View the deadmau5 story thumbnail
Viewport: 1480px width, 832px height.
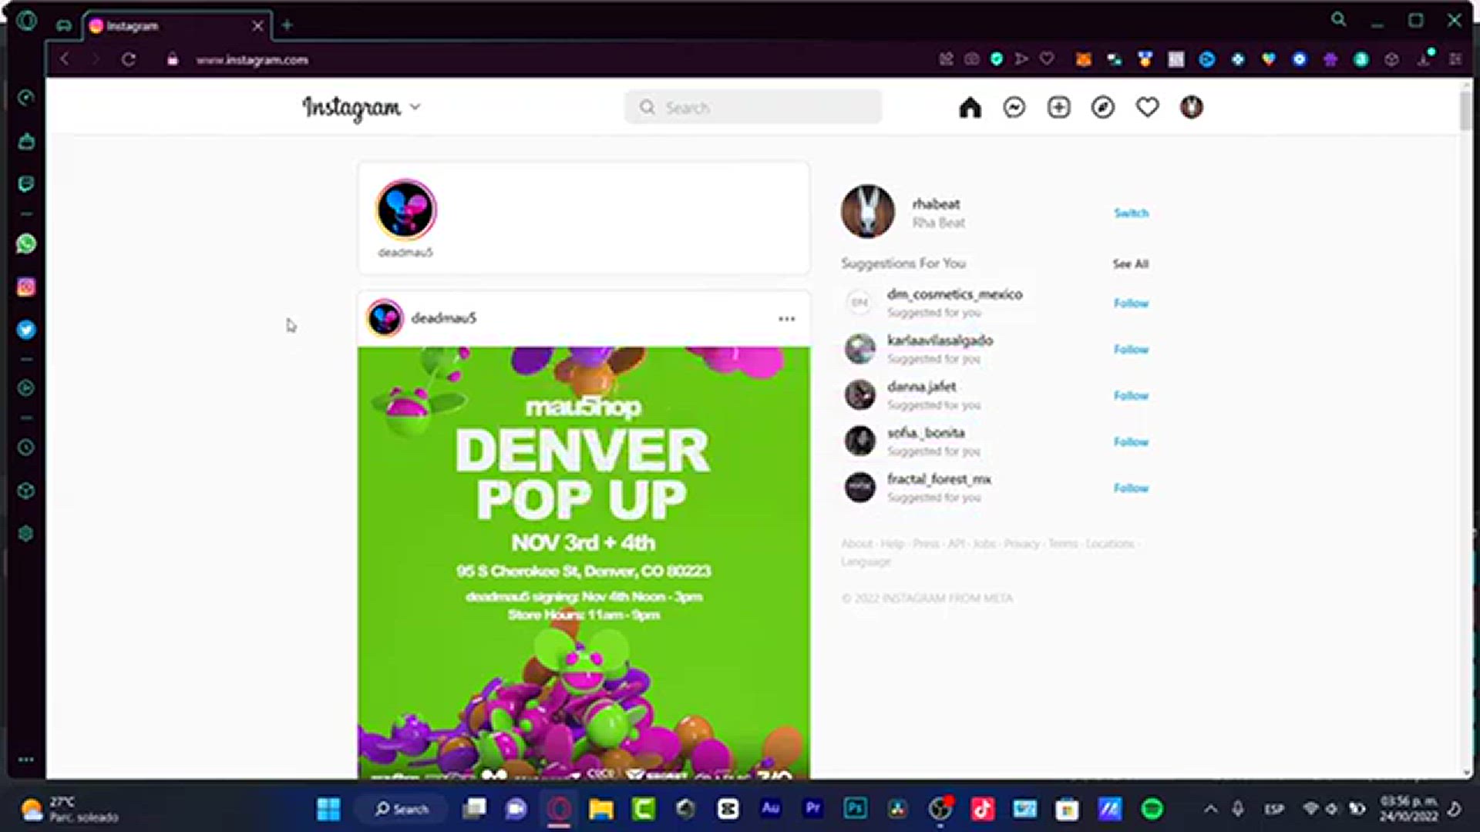405,209
